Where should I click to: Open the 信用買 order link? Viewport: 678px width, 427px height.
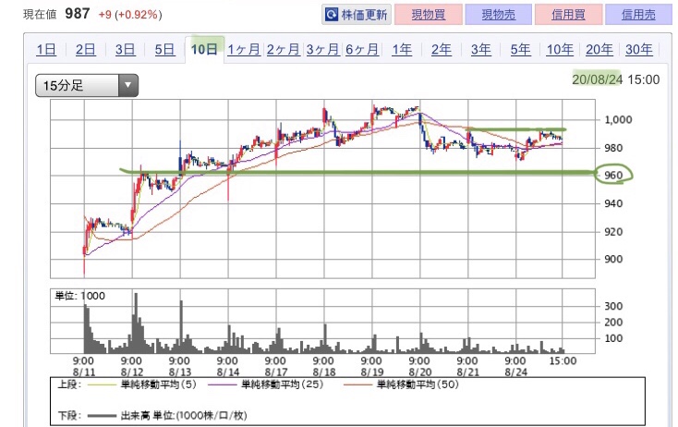tap(568, 14)
